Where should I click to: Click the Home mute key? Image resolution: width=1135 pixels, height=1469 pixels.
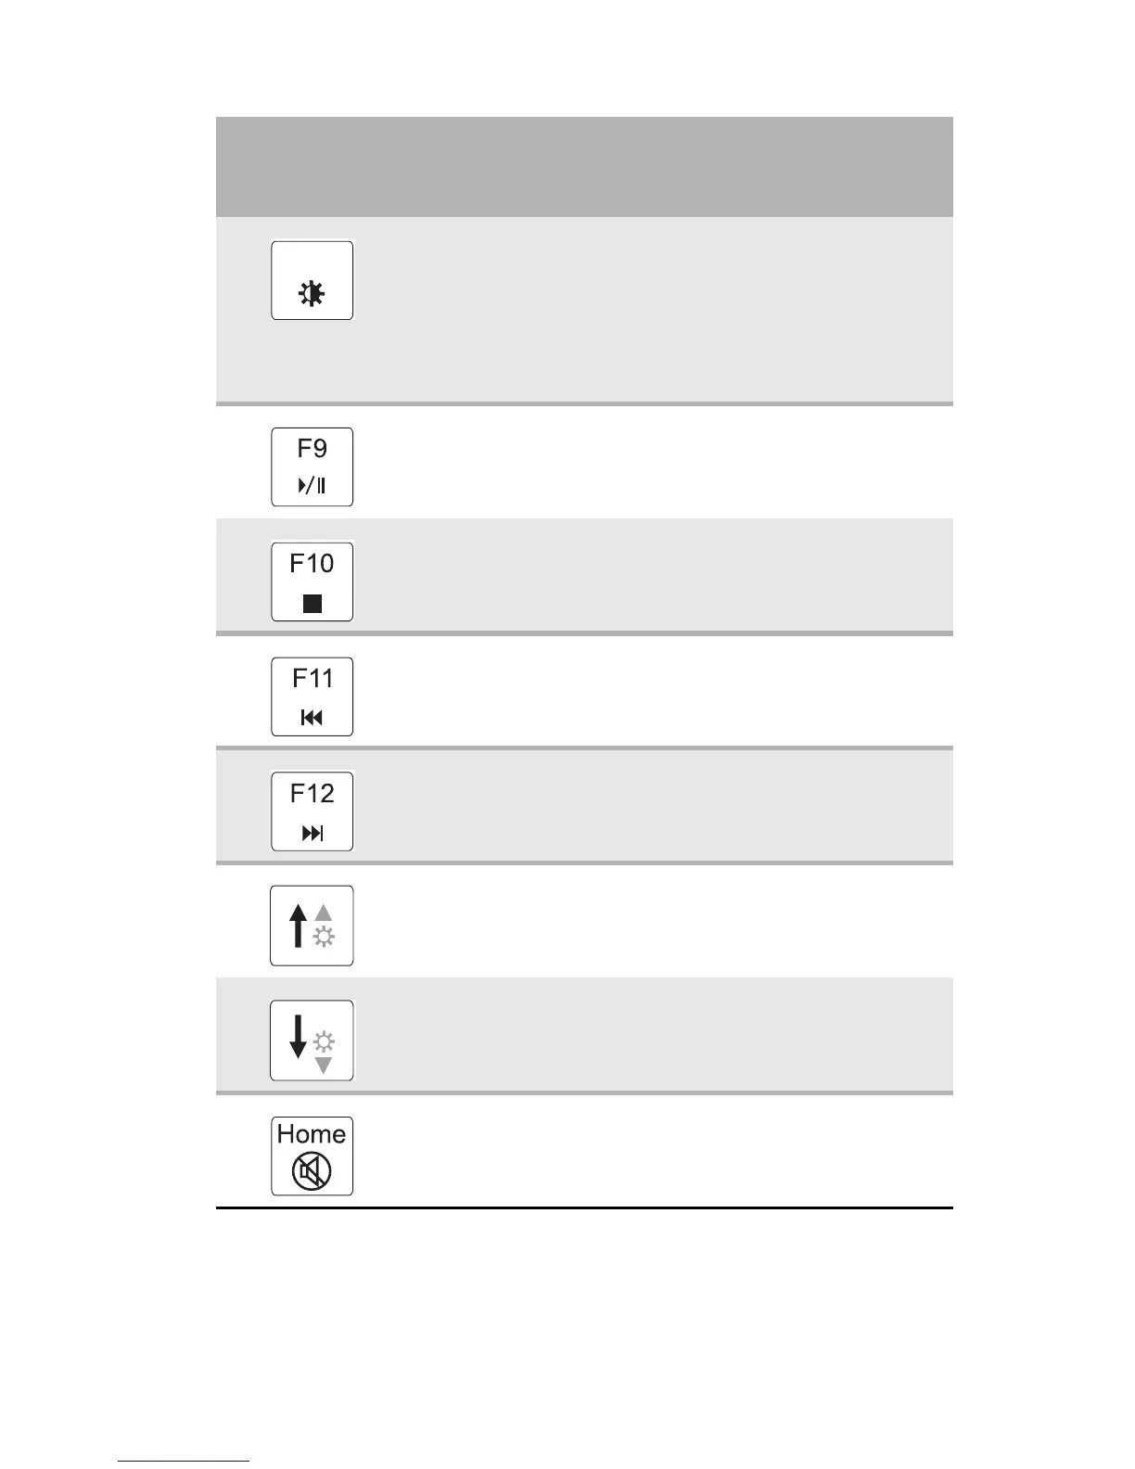[x=312, y=1156]
